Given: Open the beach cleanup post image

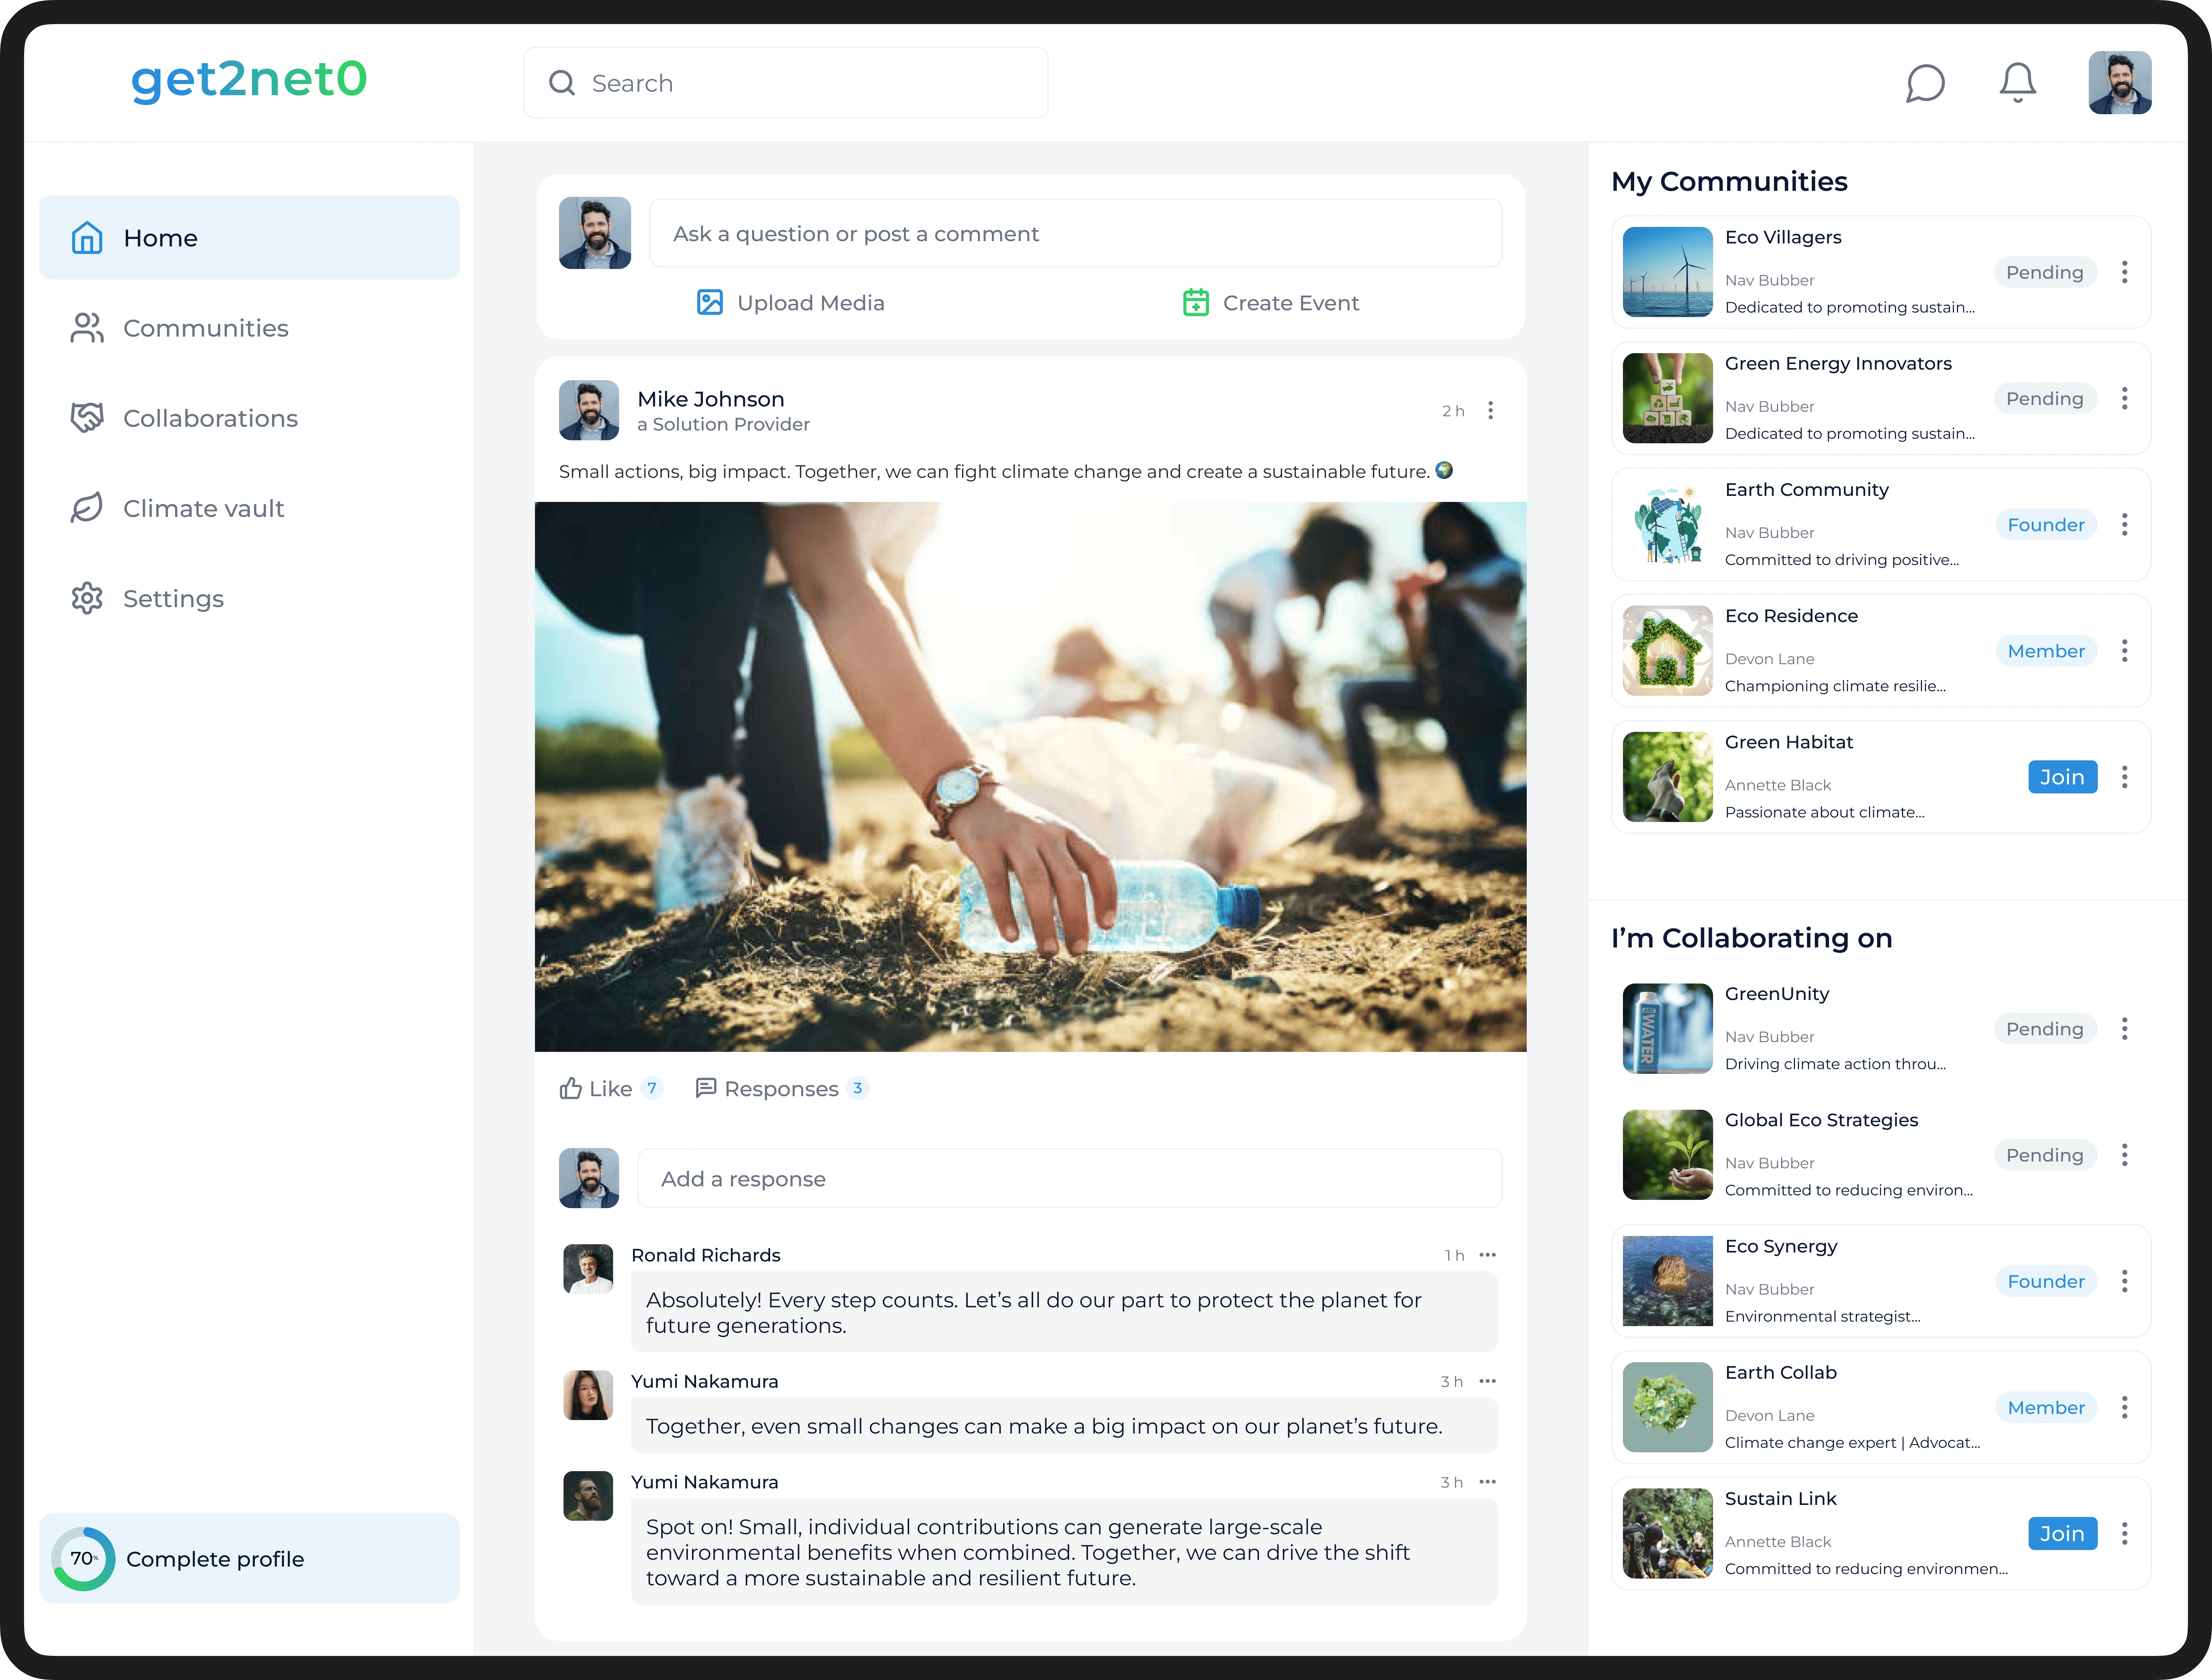Looking at the screenshot, I should tap(1030, 777).
